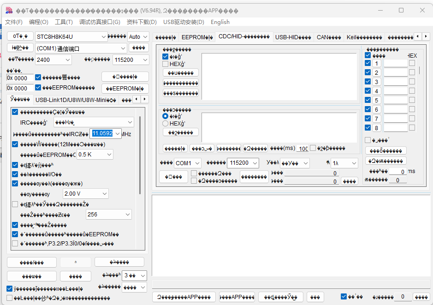Uncheck multi-string row 5 checkbox
The height and width of the screenshot is (305, 433).
click(x=368, y=100)
